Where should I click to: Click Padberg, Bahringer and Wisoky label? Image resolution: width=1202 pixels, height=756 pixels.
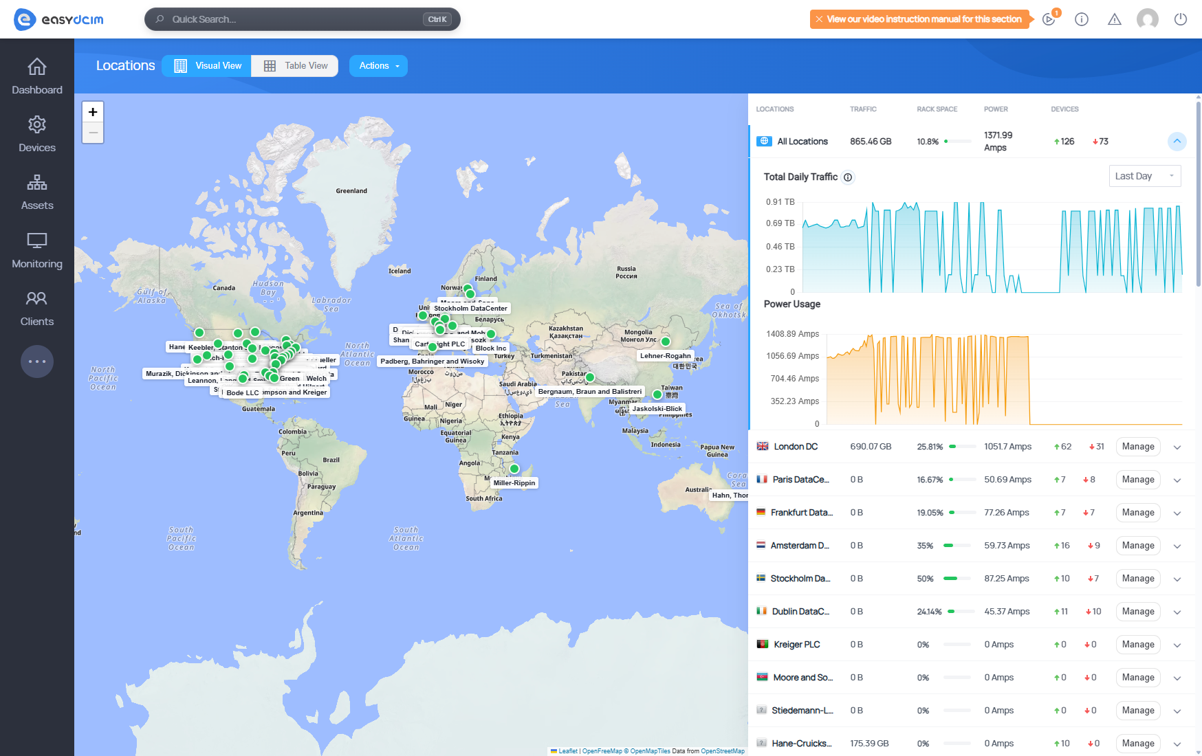pyautogui.click(x=433, y=362)
